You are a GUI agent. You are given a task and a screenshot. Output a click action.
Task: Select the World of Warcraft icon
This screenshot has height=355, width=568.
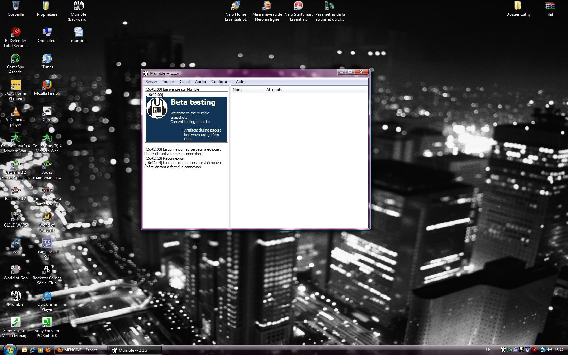(x=47, y=222)
